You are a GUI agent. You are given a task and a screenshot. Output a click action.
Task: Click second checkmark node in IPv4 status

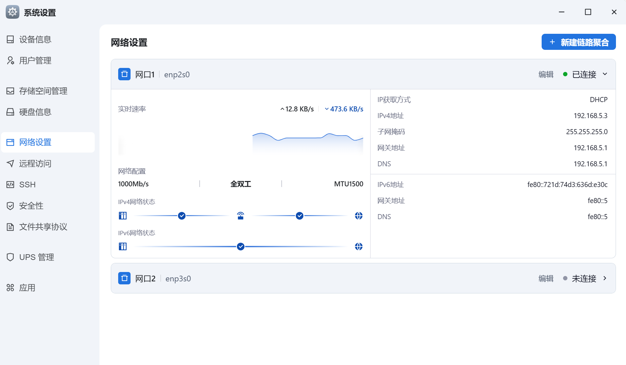300,216
